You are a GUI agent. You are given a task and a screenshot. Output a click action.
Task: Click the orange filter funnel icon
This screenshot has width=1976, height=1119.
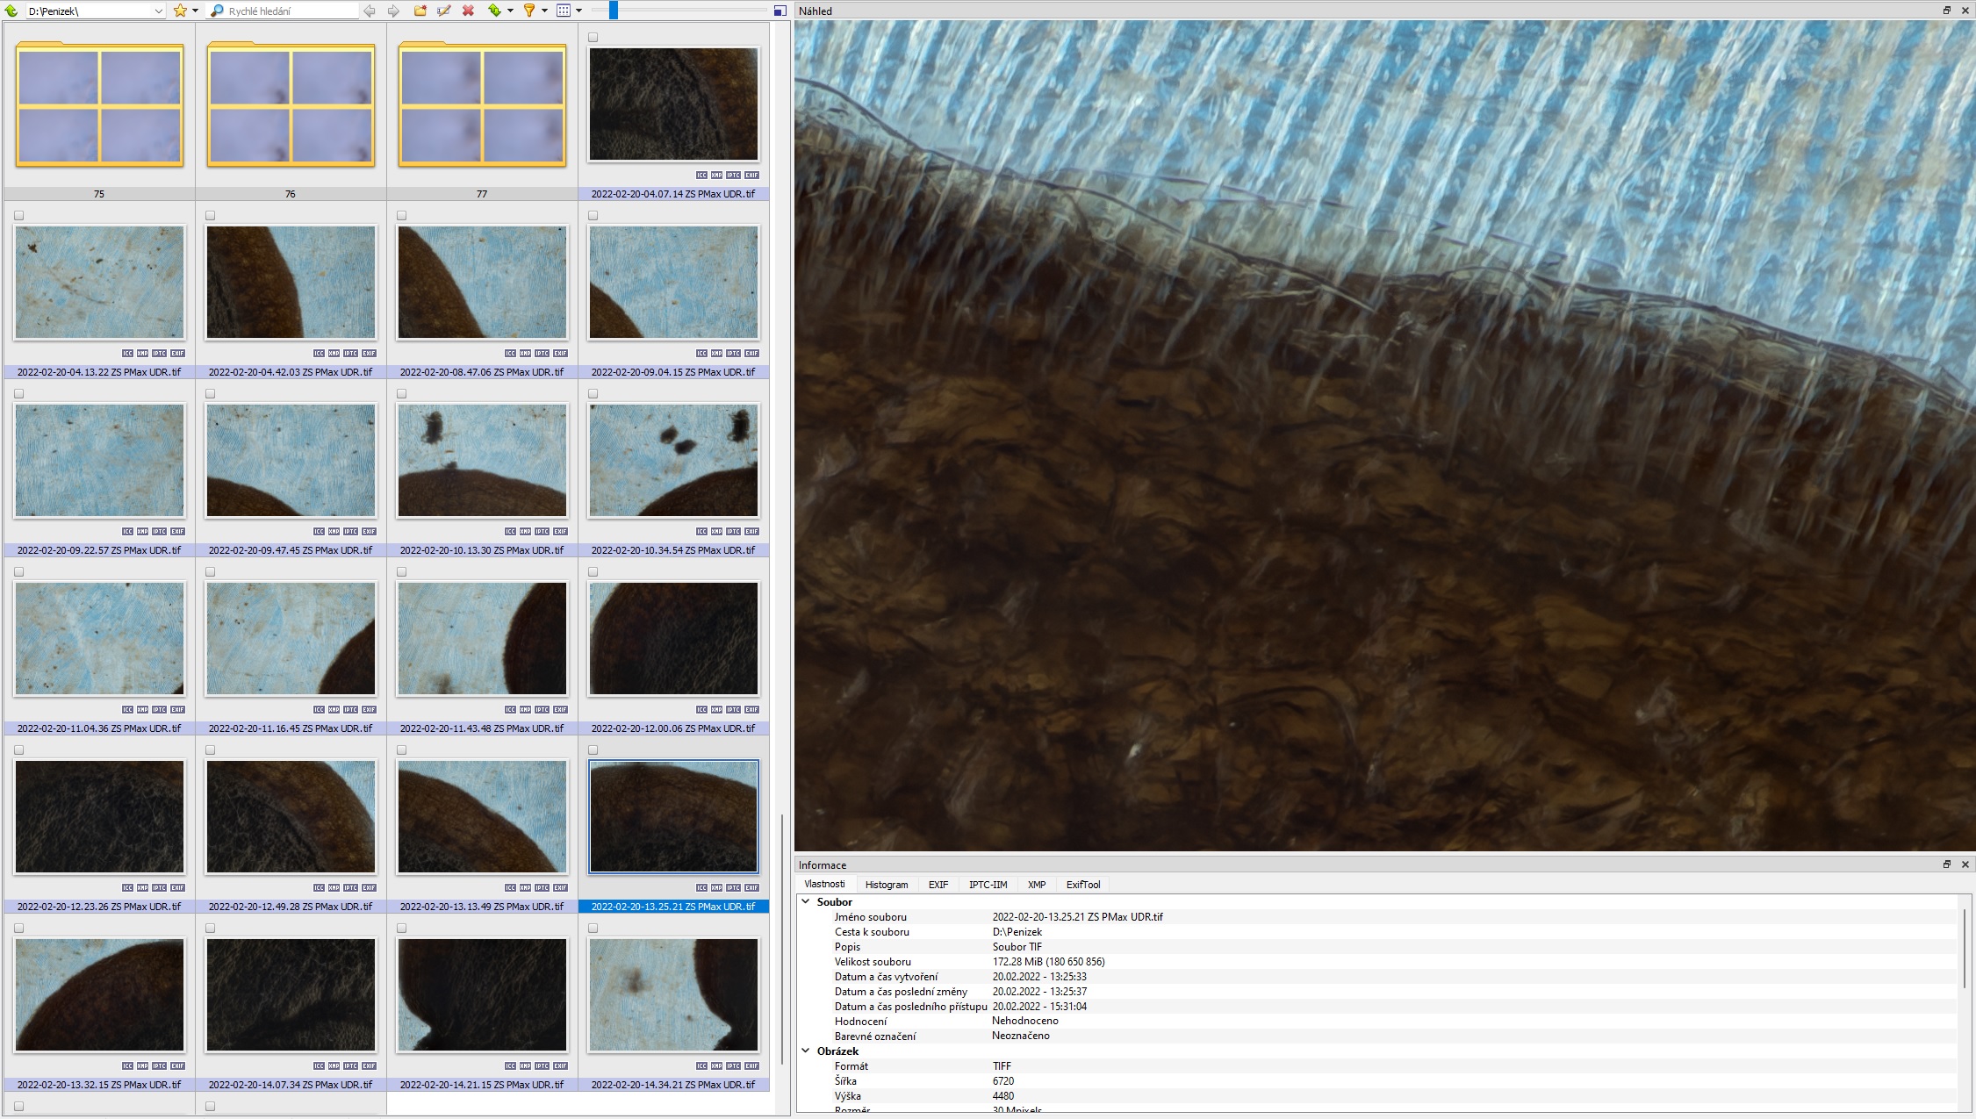tap(529, 11)
